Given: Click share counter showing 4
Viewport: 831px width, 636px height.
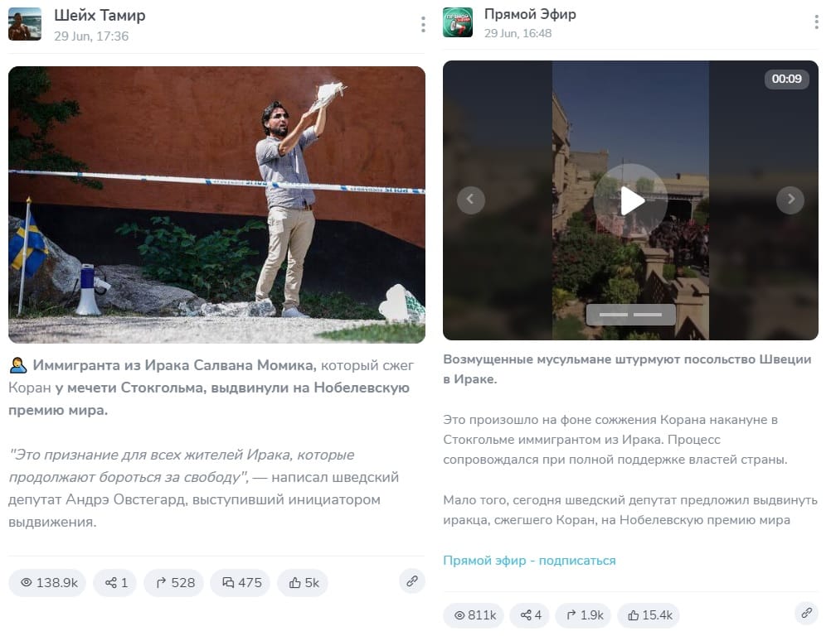Looking at the screenshot, I should 529,614.
